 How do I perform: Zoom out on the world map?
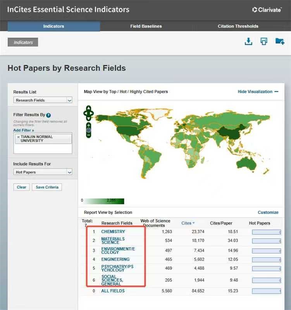coord(89,135)
